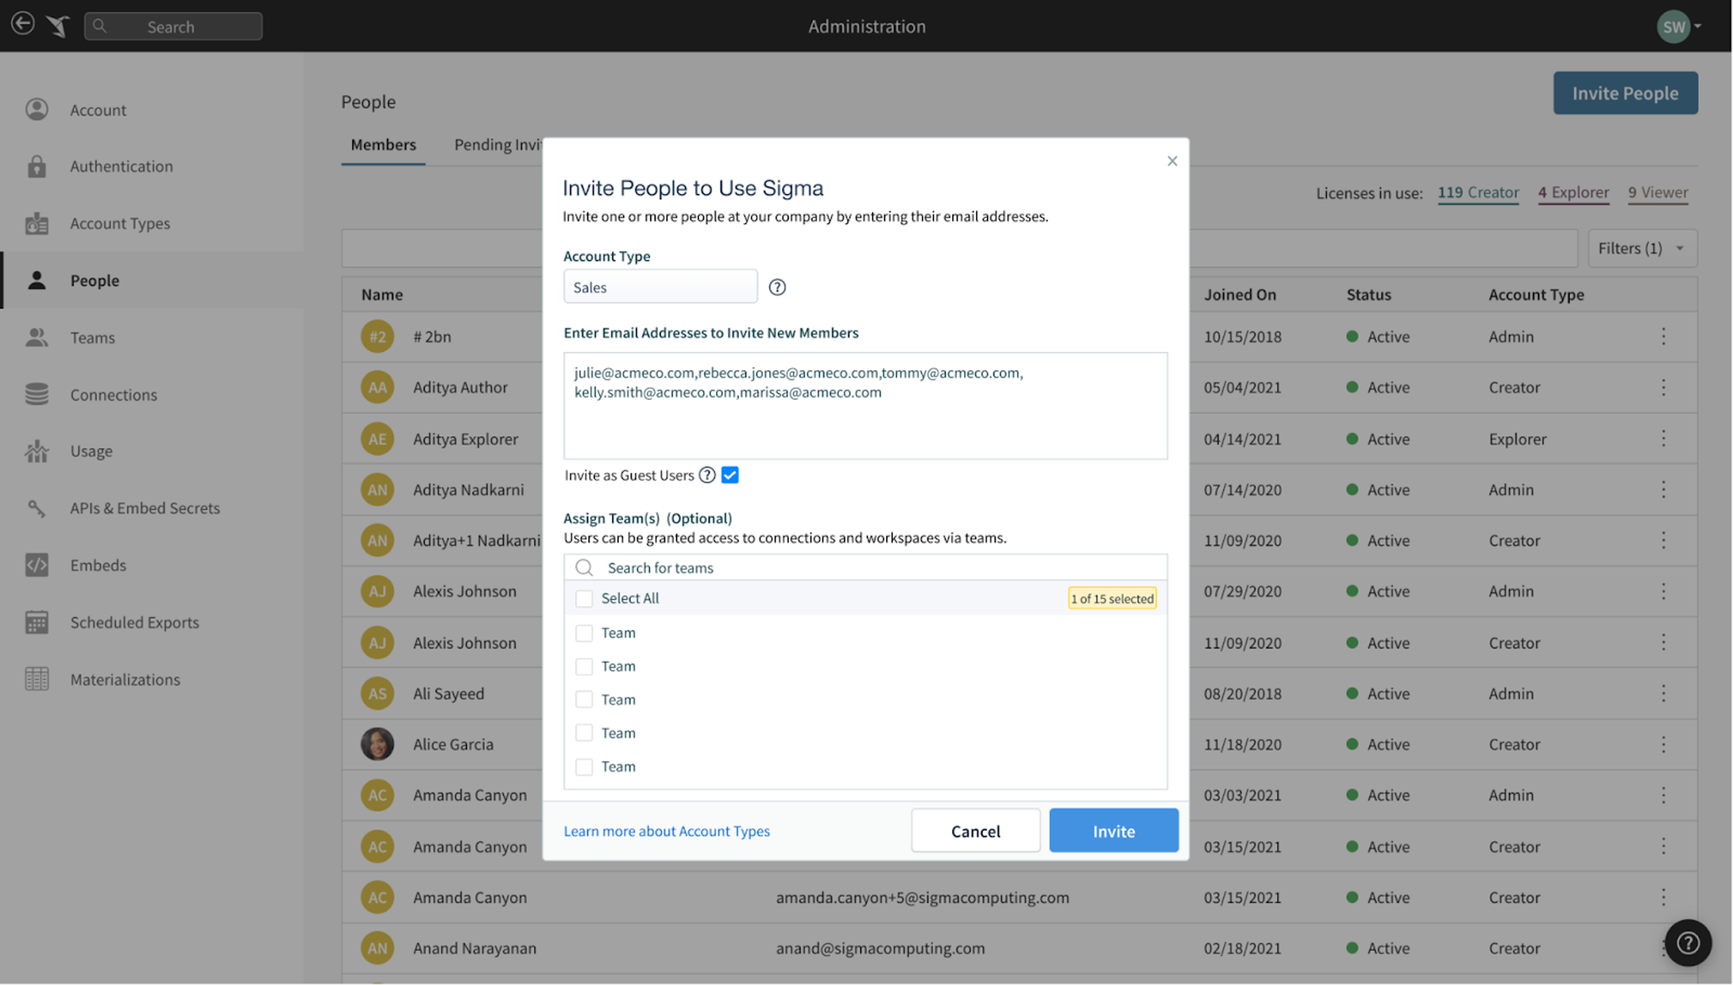Click the search magnifier icon in top bar
Image resolution: width=1733 pixels, height=985 pixels.
99,26
